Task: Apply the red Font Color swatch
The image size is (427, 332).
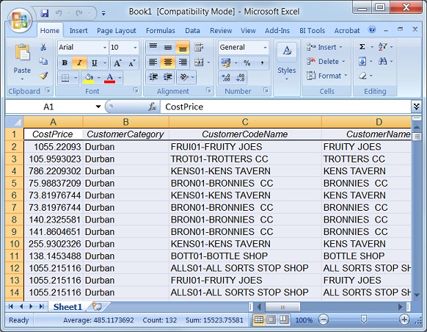Action: click(110, 78)
